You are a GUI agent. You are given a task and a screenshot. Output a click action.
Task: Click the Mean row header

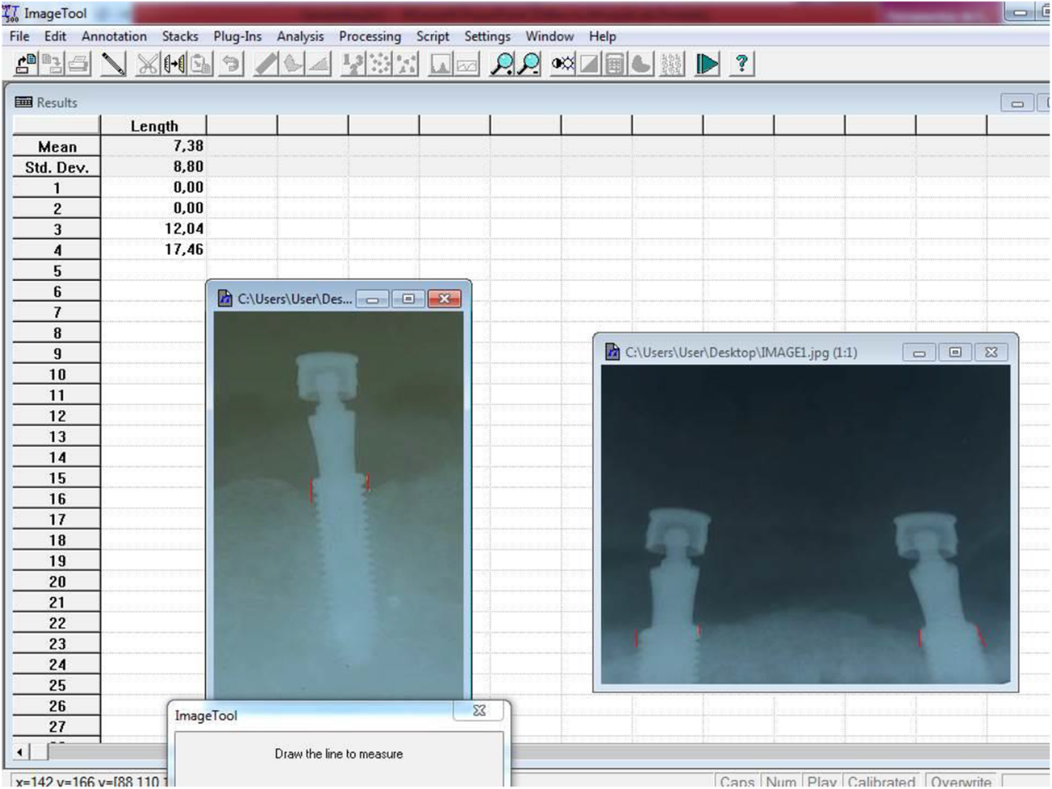[57, 147]
